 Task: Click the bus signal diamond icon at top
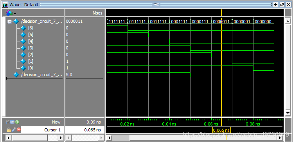16,22
